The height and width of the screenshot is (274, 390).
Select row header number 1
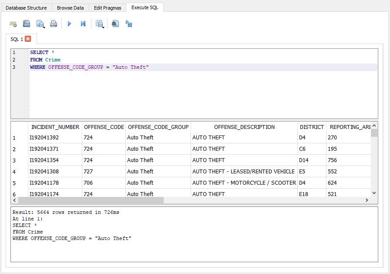(x=20, y=138)
